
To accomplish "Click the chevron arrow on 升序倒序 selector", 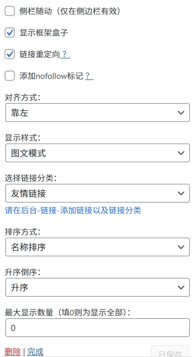I will (x=181, y=287).
